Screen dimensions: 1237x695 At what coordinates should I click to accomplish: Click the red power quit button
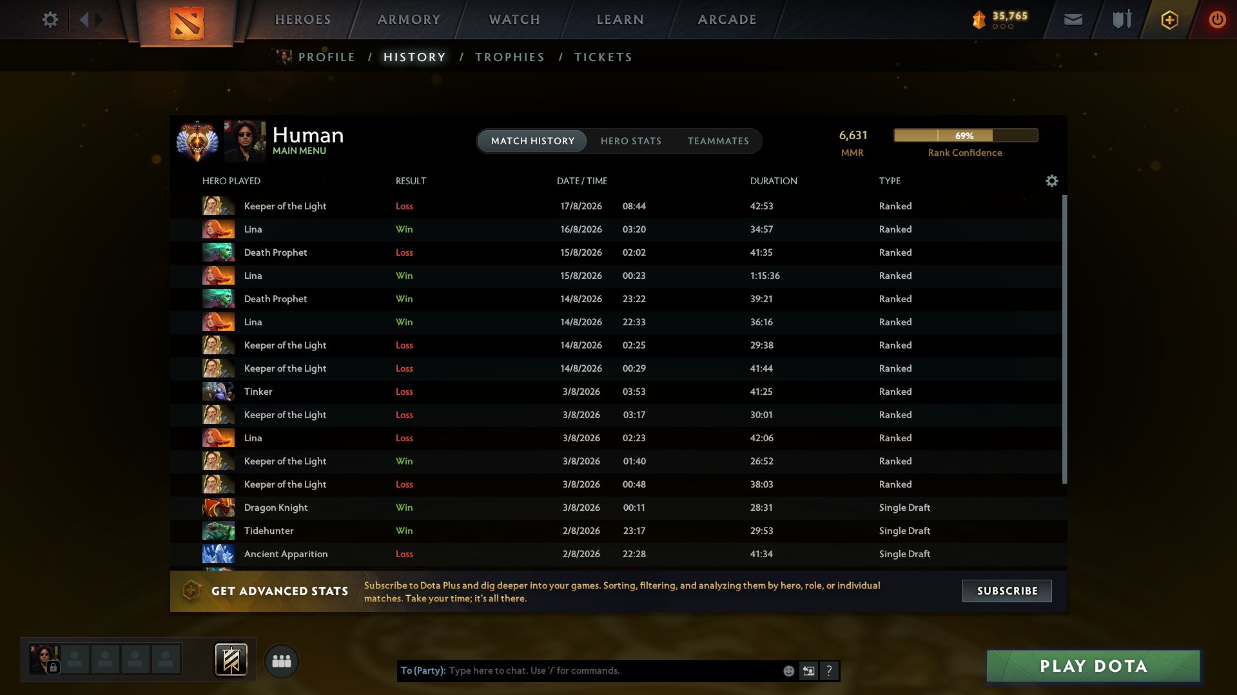click(x=1217, y=19)
